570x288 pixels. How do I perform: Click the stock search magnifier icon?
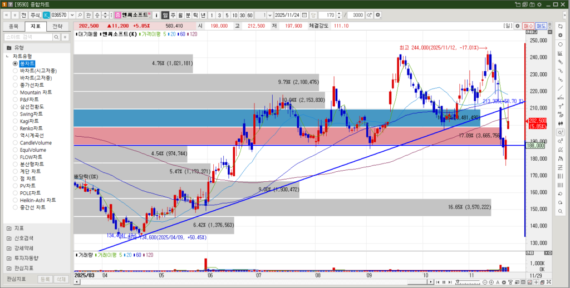click(81, 14)
